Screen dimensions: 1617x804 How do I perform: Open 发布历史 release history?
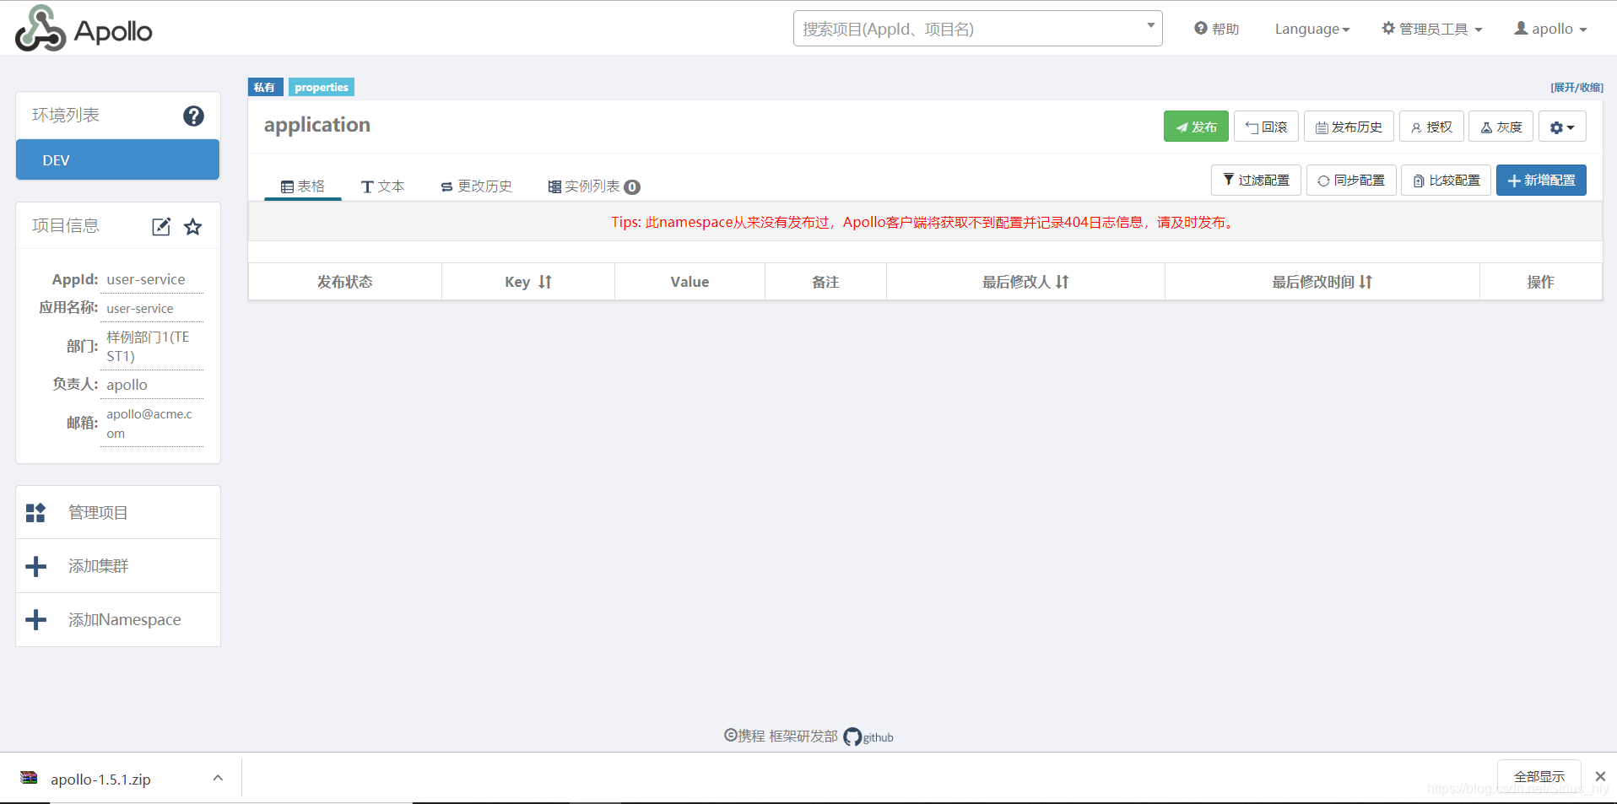tap(1349, 127)
